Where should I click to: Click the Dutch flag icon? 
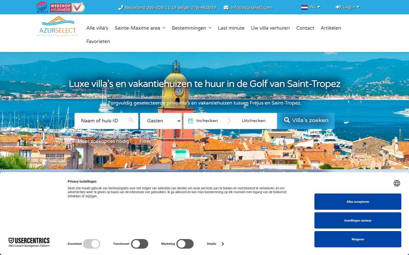(305, 7)
